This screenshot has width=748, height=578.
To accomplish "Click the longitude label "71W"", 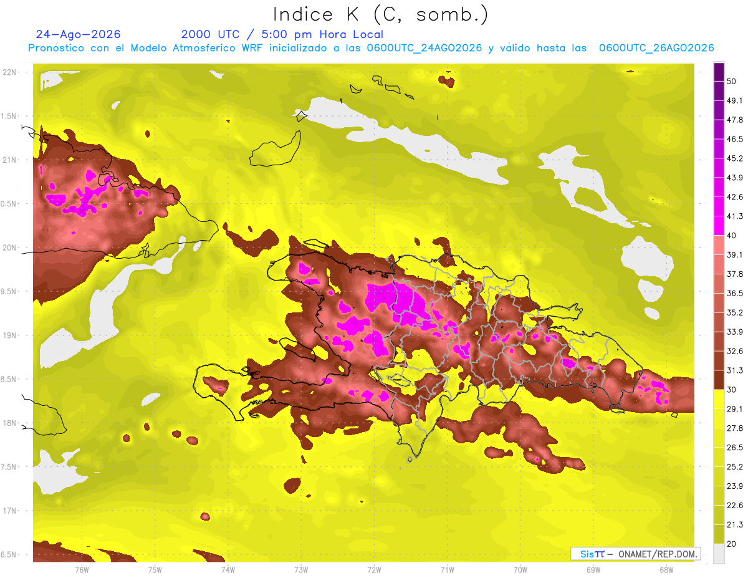I will (x=447, y=569).
